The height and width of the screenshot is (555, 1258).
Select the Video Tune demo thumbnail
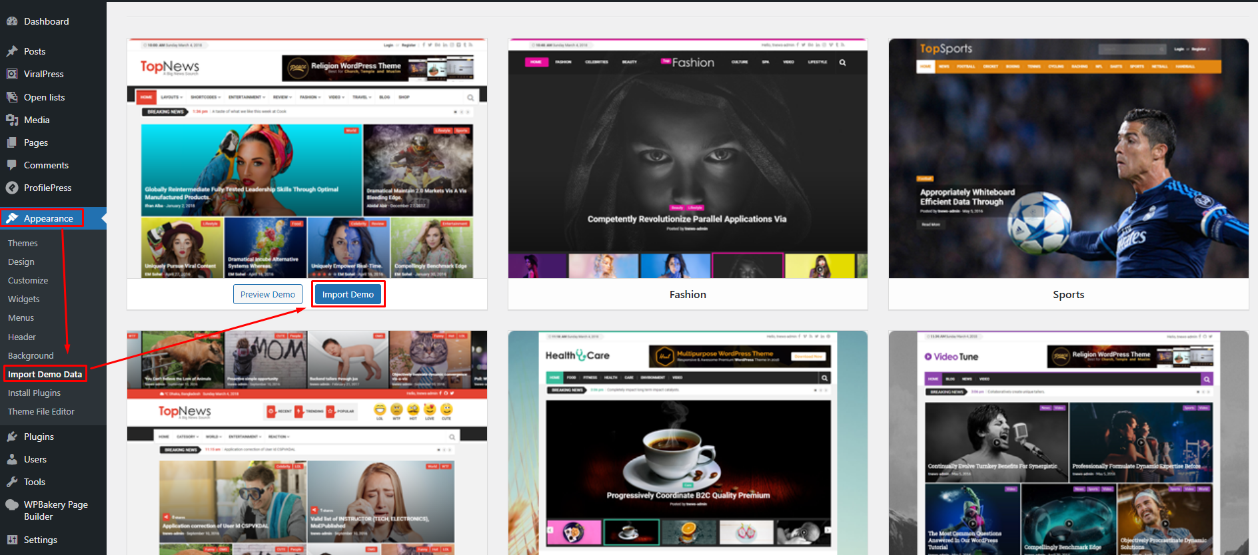(1069, 443)
